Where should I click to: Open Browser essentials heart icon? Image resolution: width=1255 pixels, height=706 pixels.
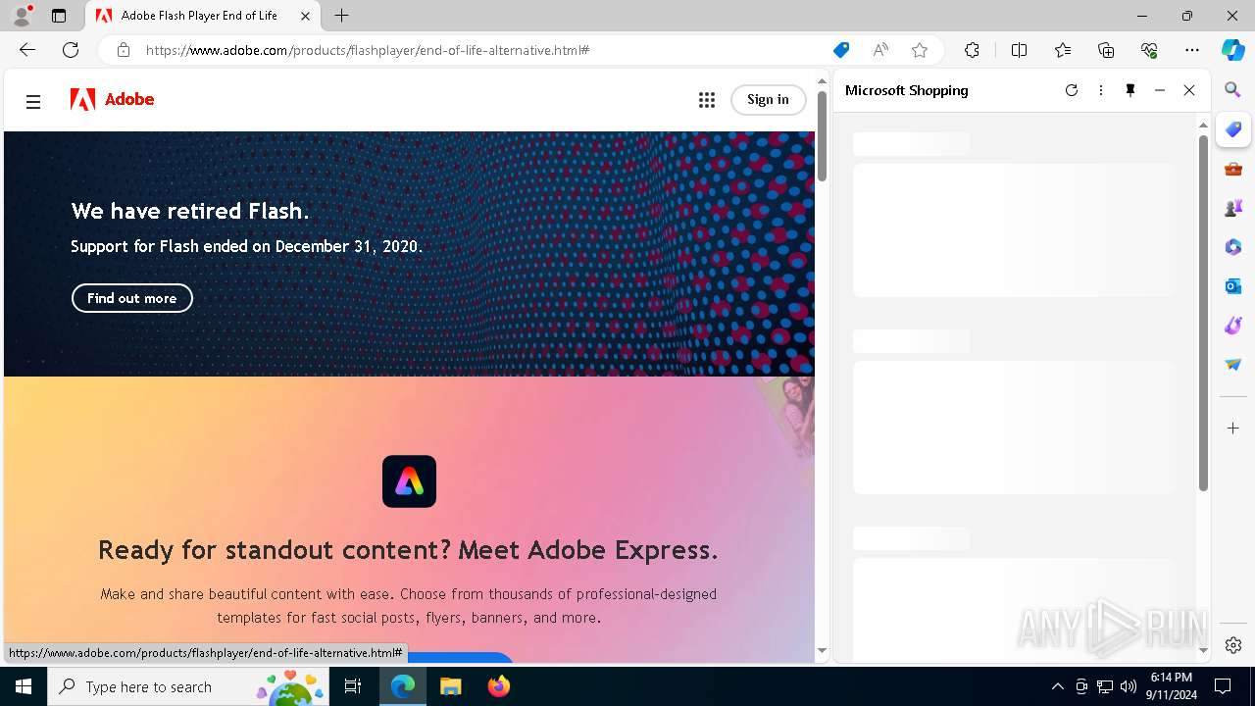click(1149, 50)
